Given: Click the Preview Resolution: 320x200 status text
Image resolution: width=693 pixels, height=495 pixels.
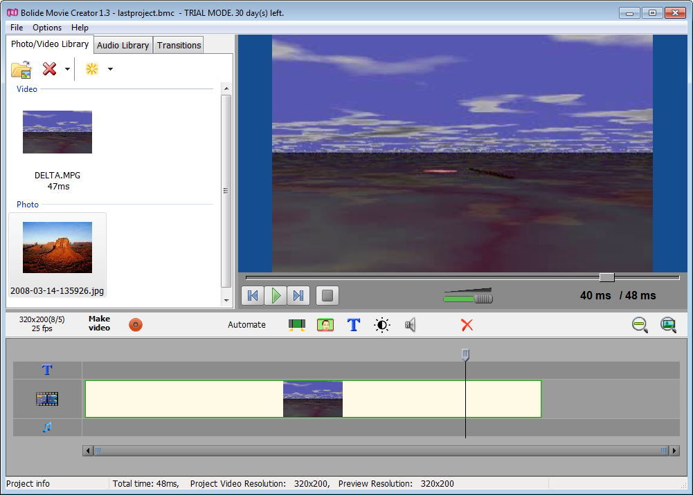Looking at the screenshot, I should pos(396,483).
